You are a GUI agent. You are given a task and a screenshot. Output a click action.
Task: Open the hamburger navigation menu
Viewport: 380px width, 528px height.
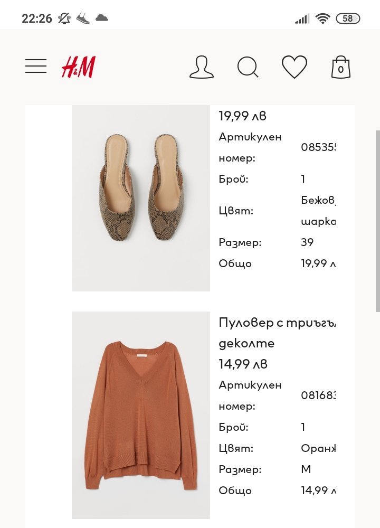click(36, 67)
